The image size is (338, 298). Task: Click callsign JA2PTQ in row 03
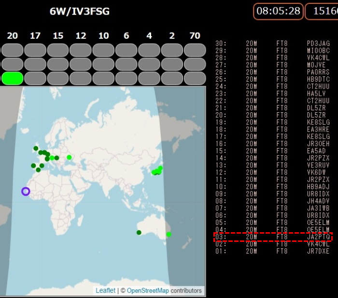click(x=318, y=237)
